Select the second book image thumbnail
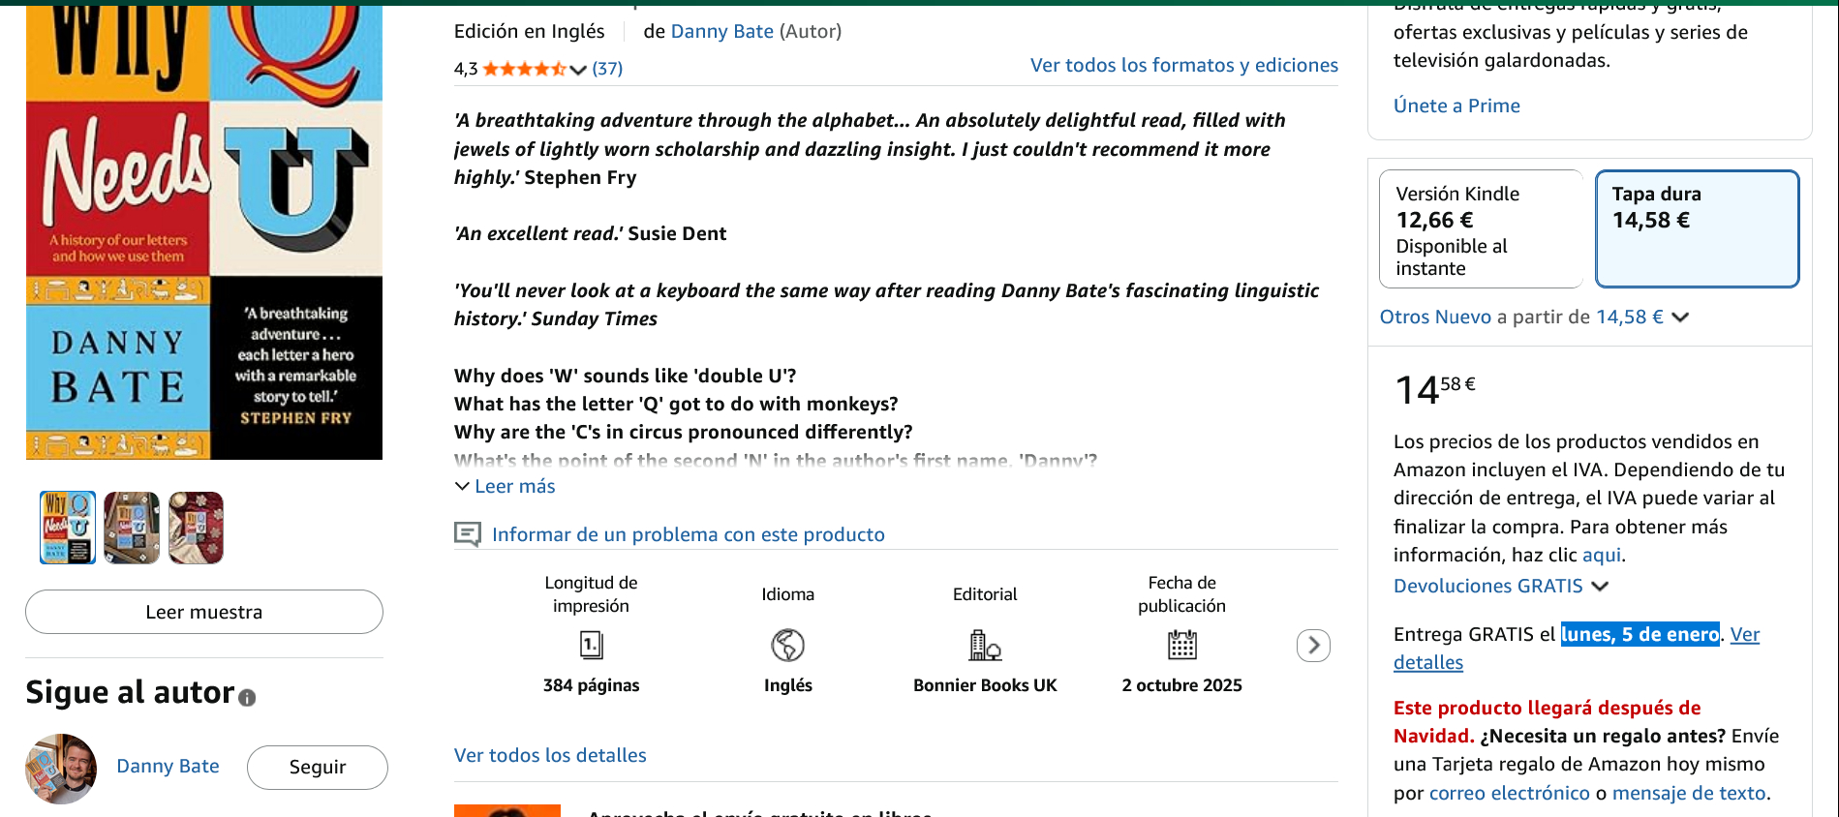Screen dimensions: 1839x817 point(132,528)
